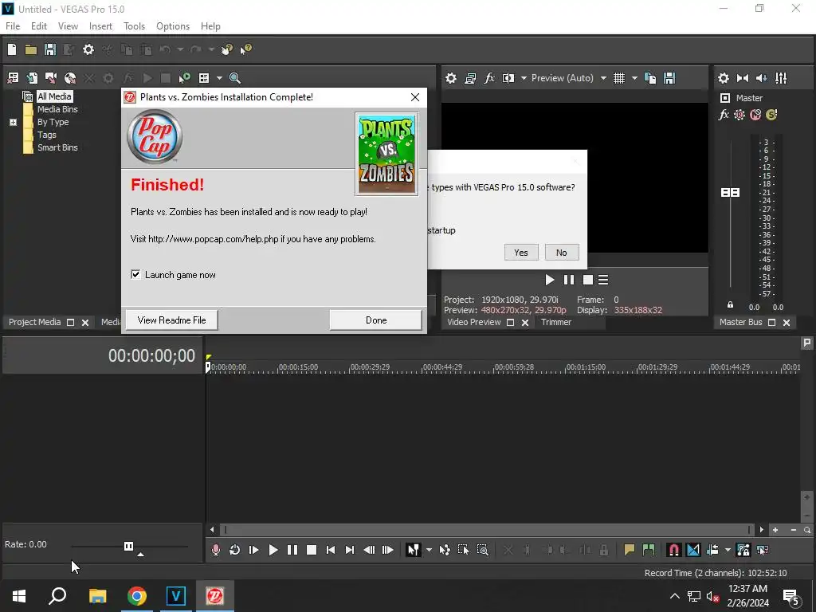Expand the Overlays grid dropdown arrow
816x612 pixels.
click(634, 78)
